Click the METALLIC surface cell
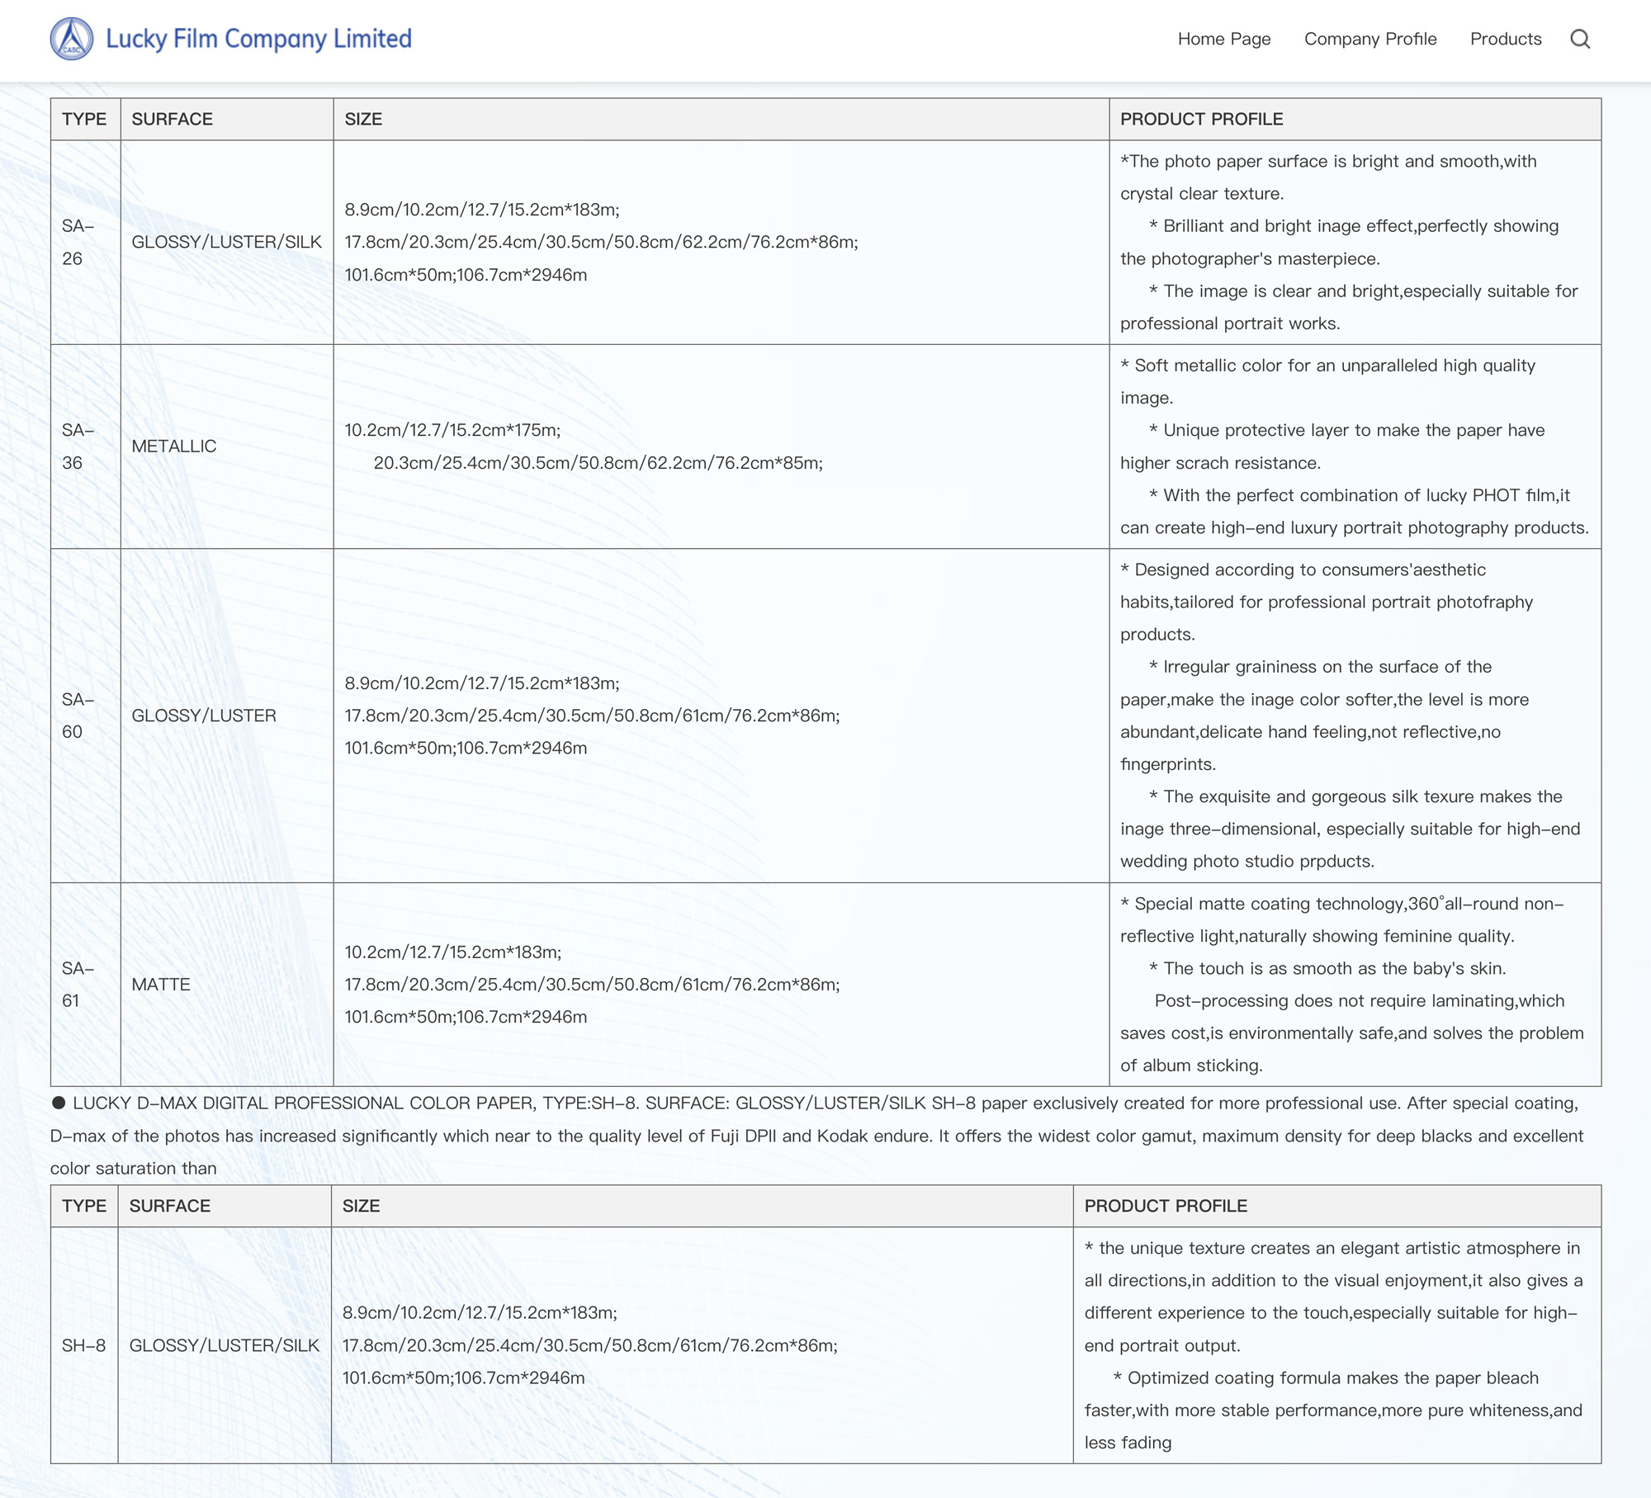This screenshot has width=1651, height=1498. [x=227, y=447]
